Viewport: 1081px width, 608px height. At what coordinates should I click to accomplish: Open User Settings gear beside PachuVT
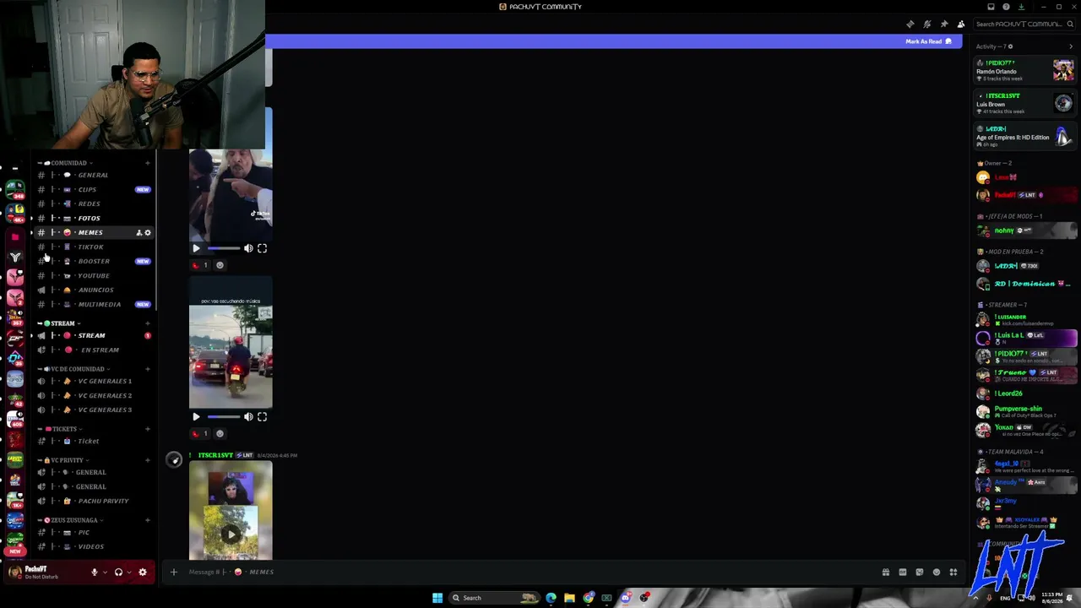coord(142,572)
